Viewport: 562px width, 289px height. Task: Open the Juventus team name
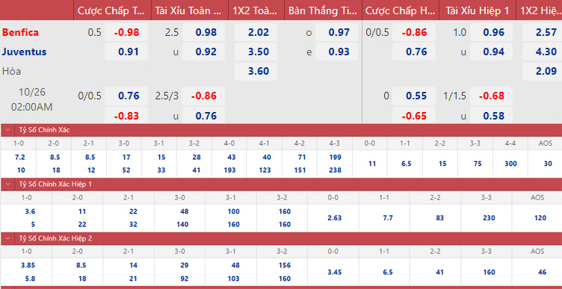(x=25, y=52)
